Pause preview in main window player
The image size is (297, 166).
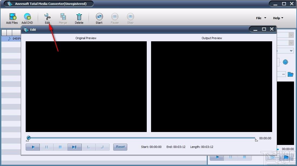click(231, 157)
